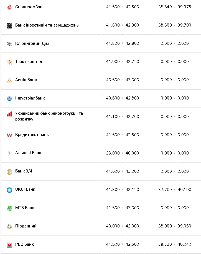
Task: Click the Траст-капітал logo icon
Action: (x=9, y=62)
